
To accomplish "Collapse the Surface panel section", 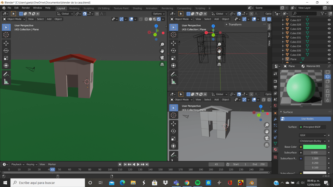I will click(288, 112).
